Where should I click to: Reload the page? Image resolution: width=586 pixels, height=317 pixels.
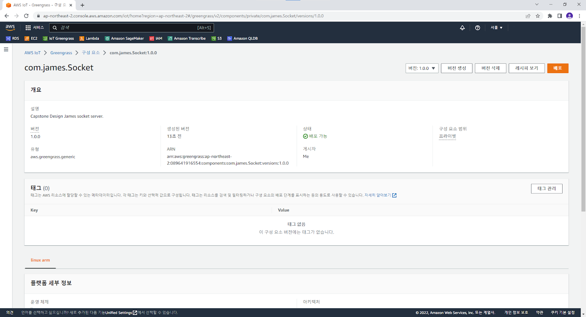tap(26, 16)
